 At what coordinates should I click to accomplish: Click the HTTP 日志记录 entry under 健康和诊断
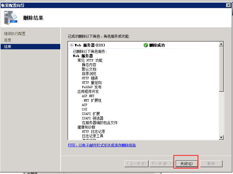point(93,132)
